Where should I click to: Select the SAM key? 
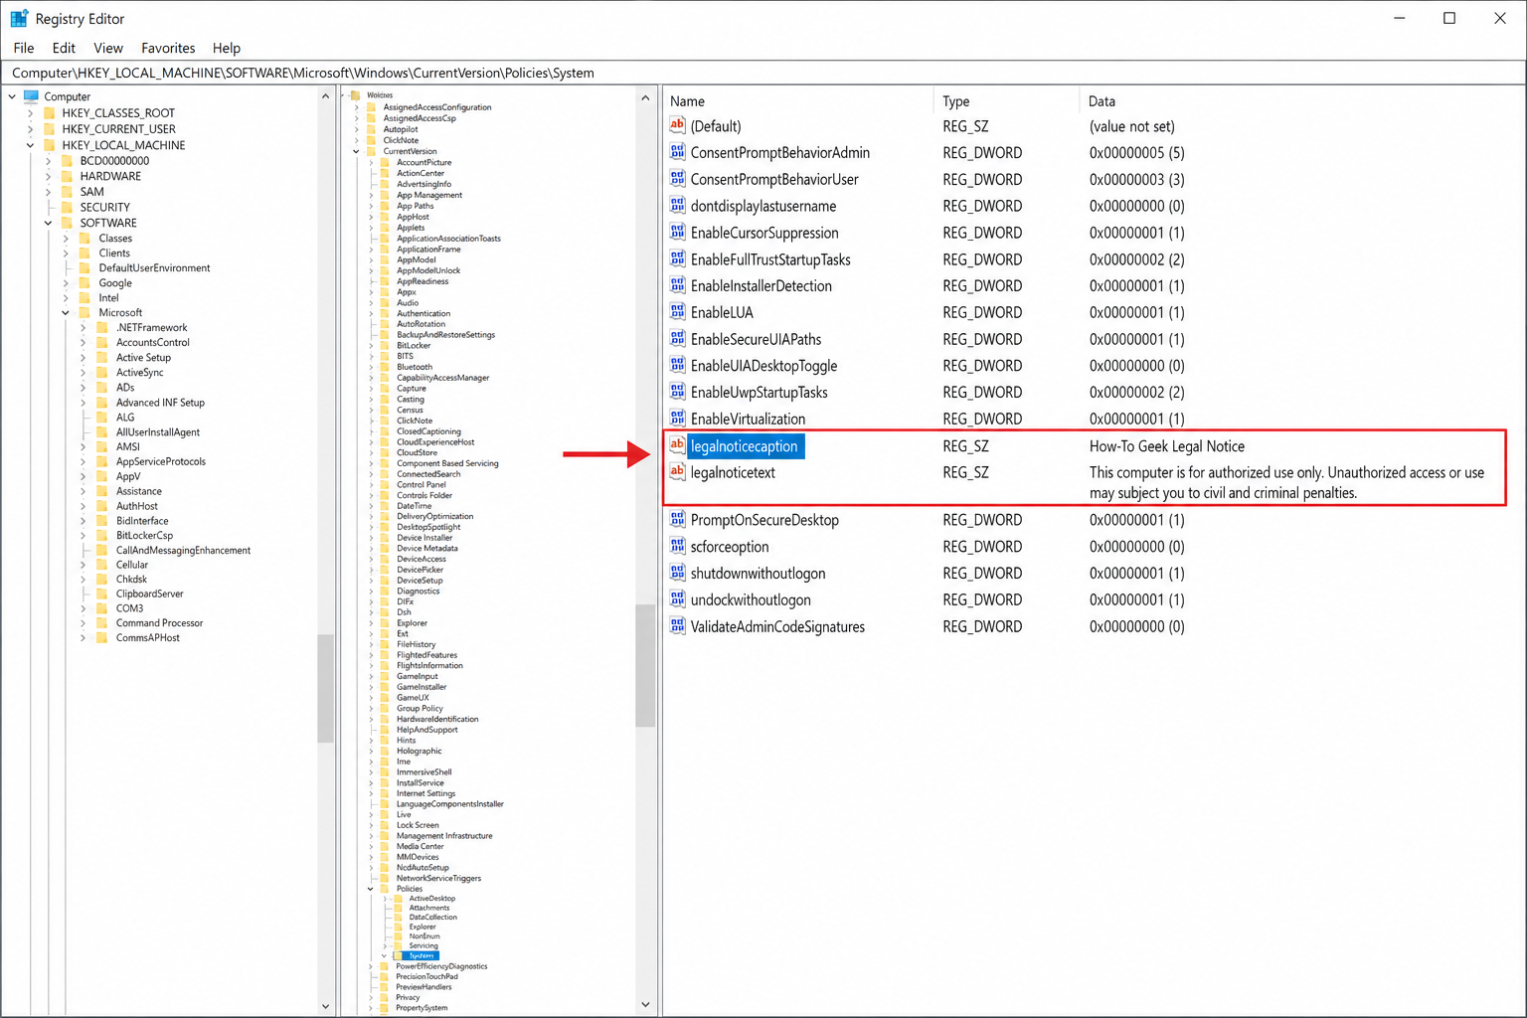coord(91,192)
